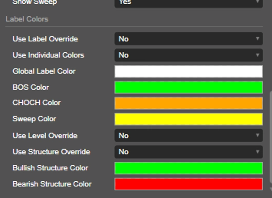Open the Use Label Override dropdown
The image size is (272, 198).
point(189,39)
